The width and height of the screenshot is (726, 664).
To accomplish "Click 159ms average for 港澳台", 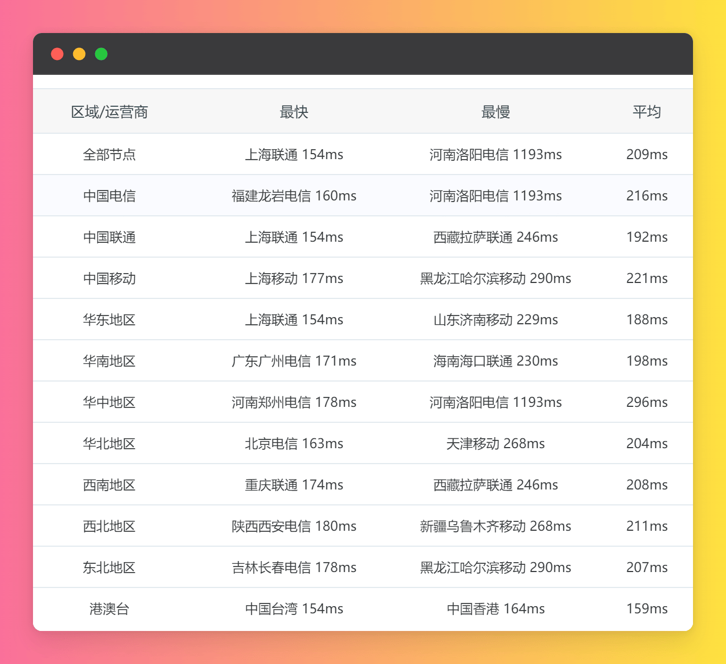I will pyautogui.click(x=647, y=609).
